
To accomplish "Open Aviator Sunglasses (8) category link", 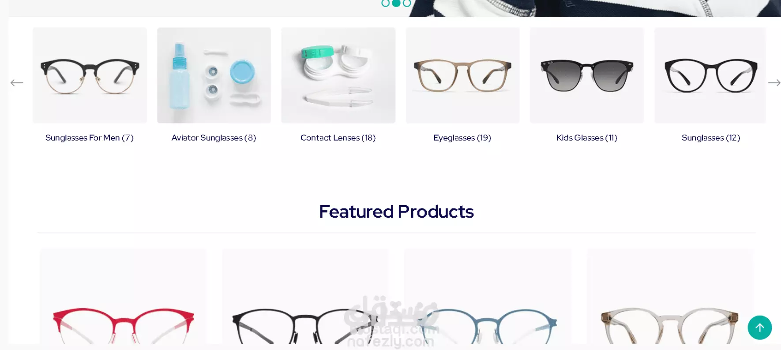I will (x=214, y=138).
